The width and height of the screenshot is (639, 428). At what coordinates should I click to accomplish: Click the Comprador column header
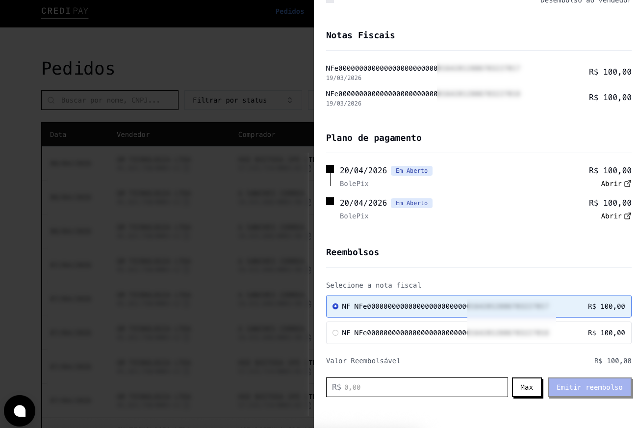[x=256, y=134]
